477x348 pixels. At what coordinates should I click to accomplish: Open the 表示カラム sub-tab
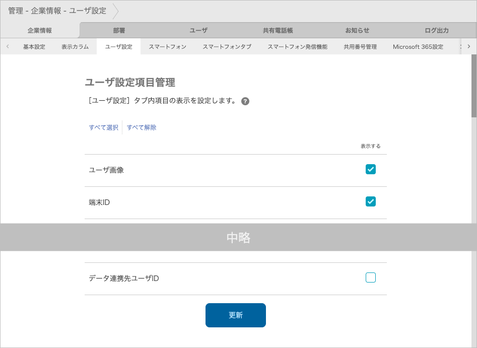pyautogui.click(x=75, y=47)
